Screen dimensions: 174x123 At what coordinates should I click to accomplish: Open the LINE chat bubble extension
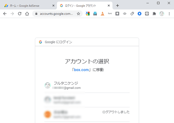147,14
